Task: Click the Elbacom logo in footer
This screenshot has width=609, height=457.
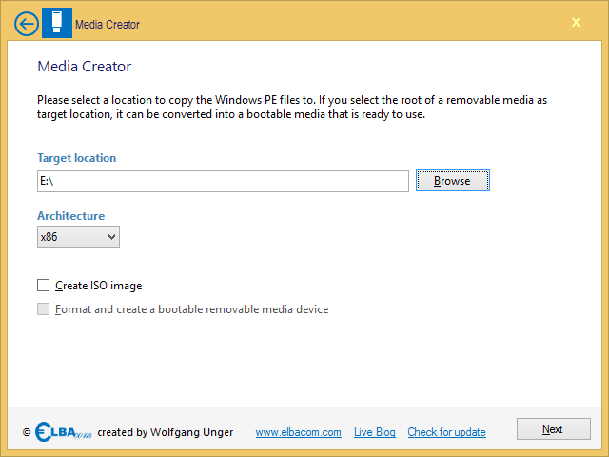Action: coord(64,431)
